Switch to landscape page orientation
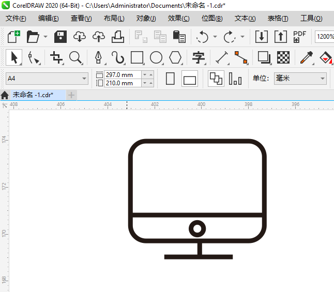Image resolution: width=334 pixels, height=292 pixels. pos(190,79)
